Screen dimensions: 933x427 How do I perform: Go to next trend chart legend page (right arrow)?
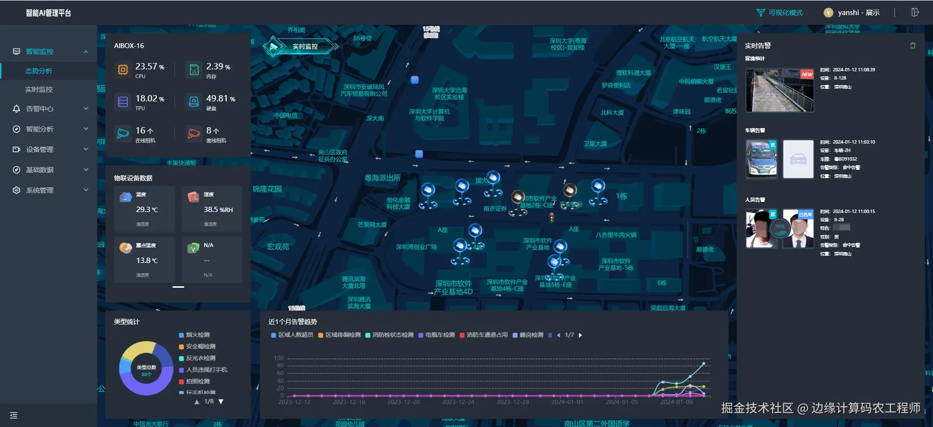pyautogui.click(x=580, y=335)
